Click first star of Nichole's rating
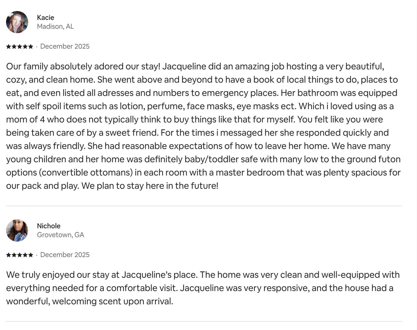 [x=9, y=255]
